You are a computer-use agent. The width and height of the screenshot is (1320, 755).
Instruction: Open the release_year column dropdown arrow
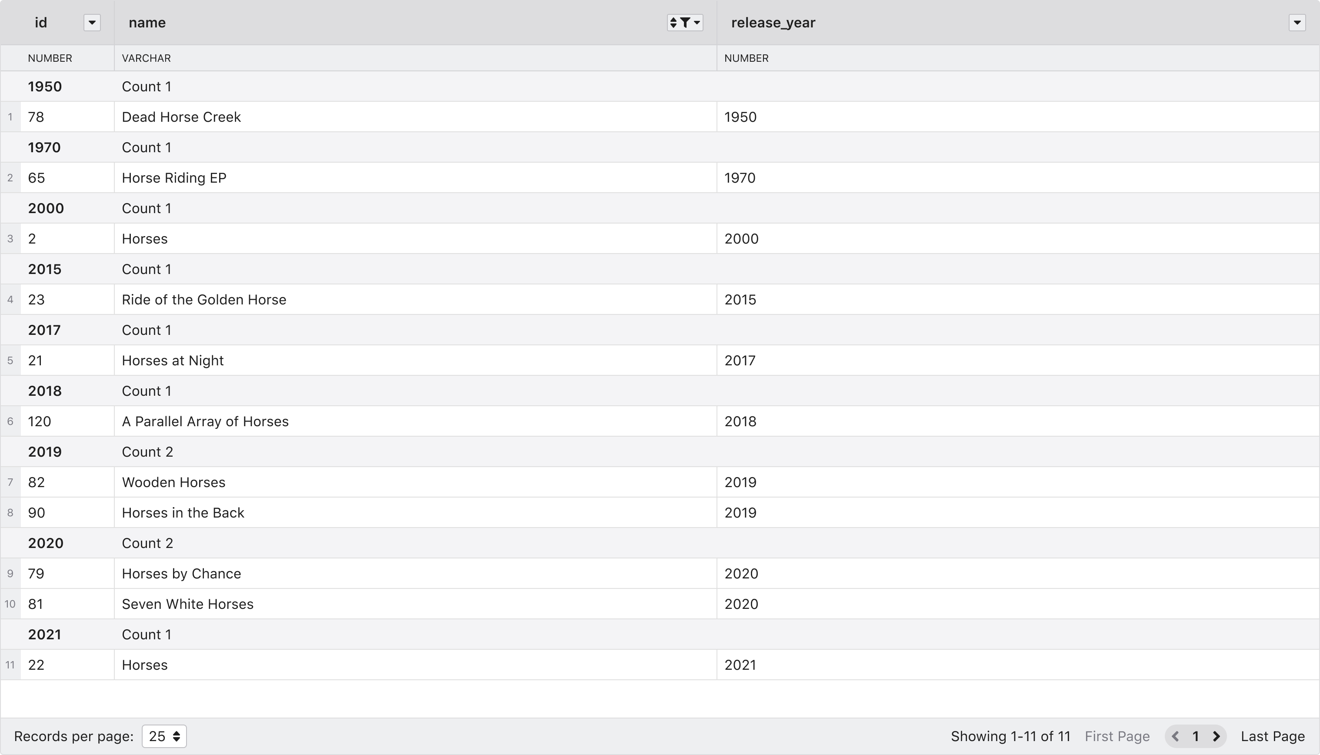1297,23
